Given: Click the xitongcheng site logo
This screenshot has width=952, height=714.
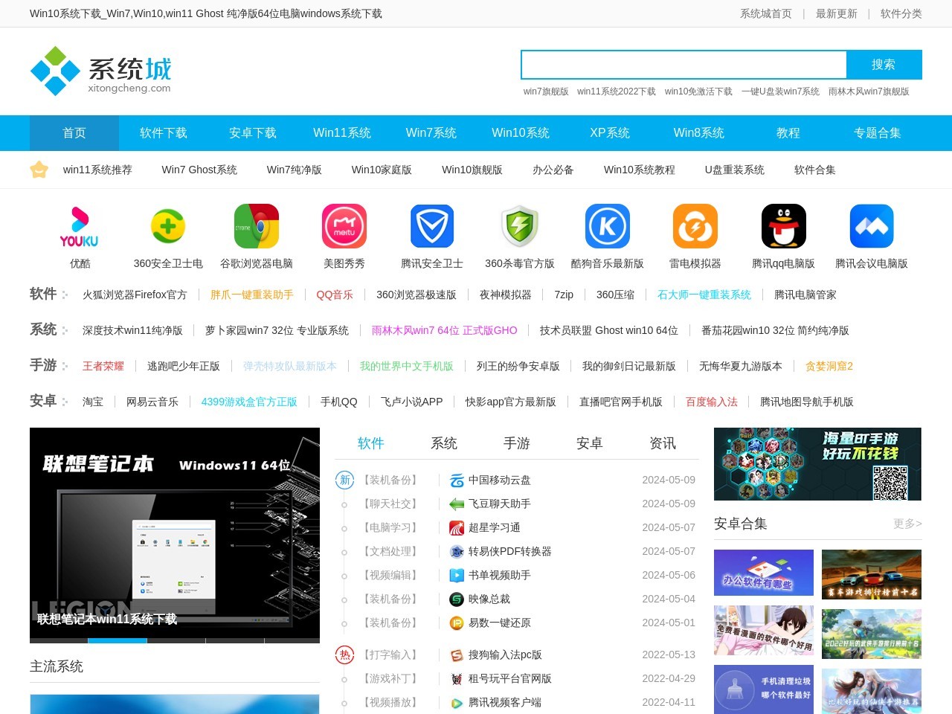Looking at the screenshot, I should tap(100, 71).
